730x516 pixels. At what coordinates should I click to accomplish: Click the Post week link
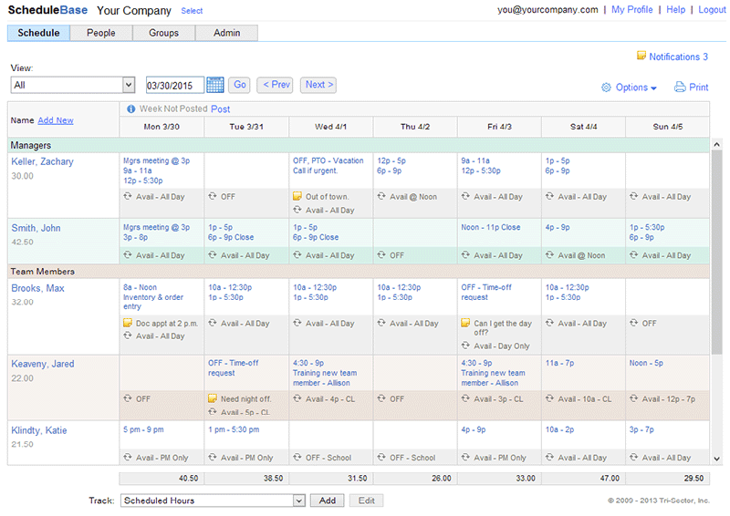pos(221,108)
